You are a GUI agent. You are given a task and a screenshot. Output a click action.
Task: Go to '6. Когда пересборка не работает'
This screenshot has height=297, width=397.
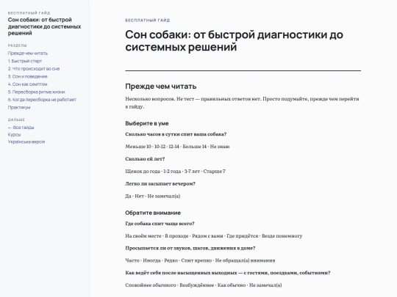point(42,100)
